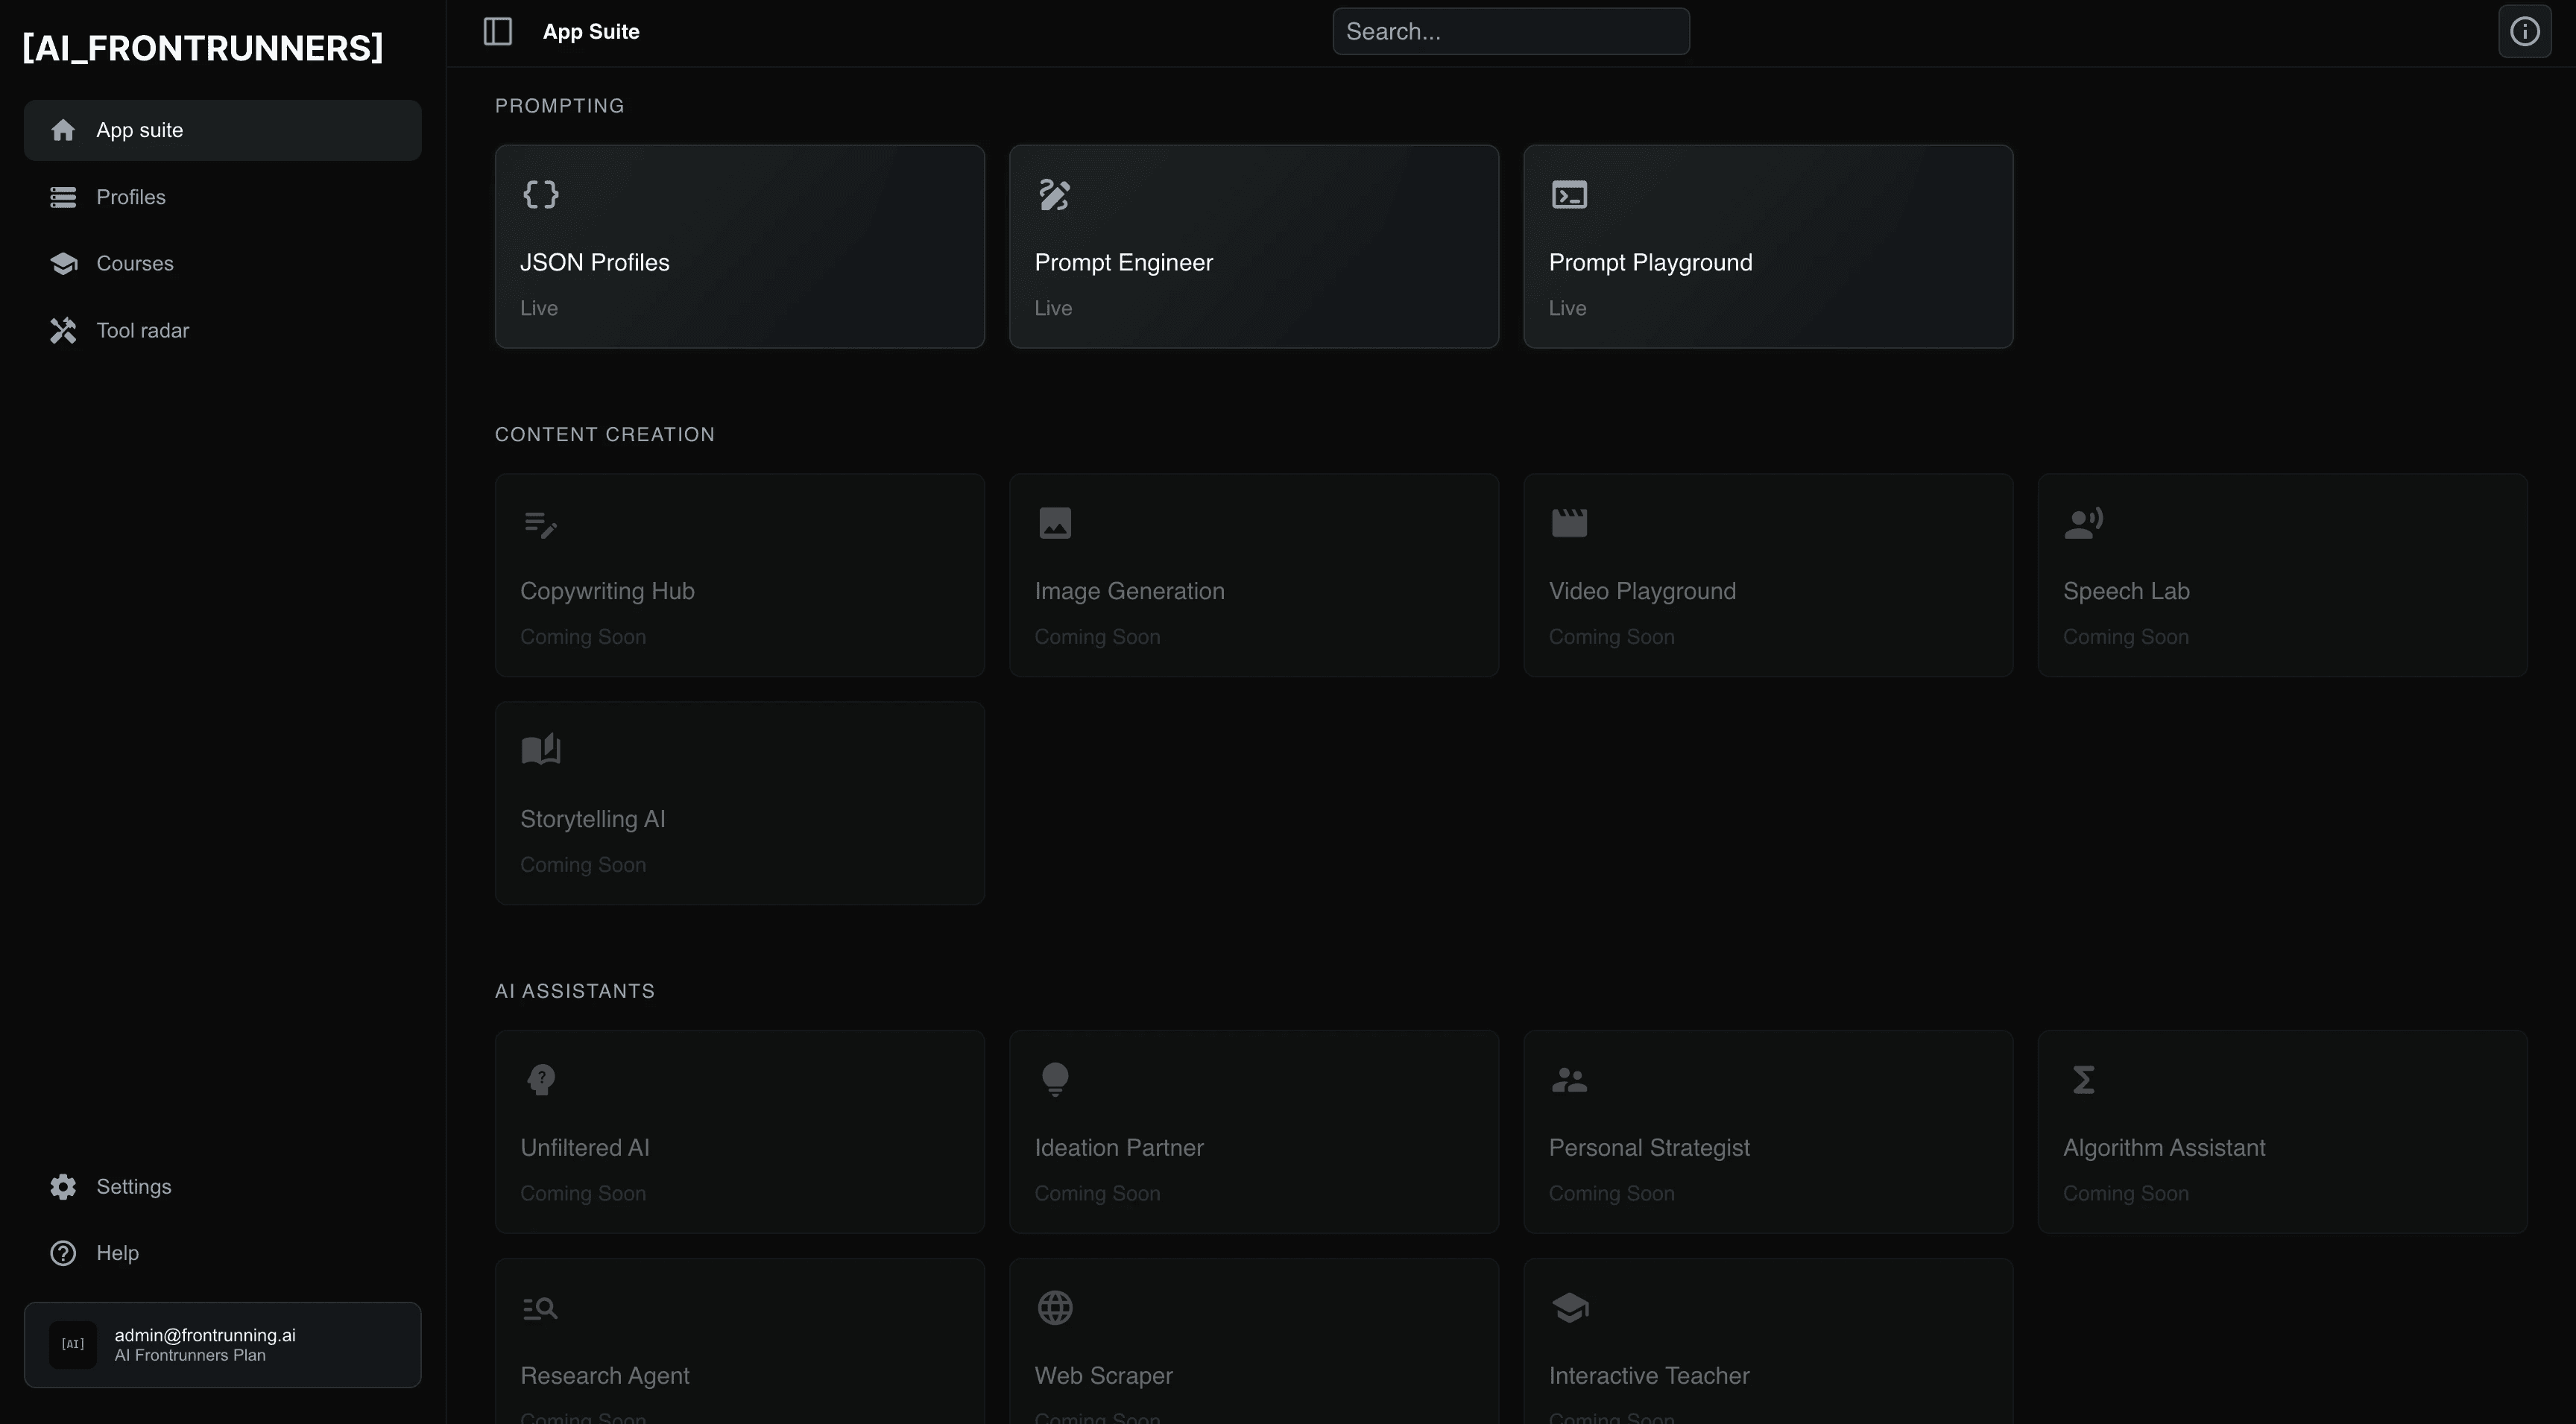Screen dimensions: 2576x1424
Task: Click the Interactive Teacher card title
Action: 1649,1376
